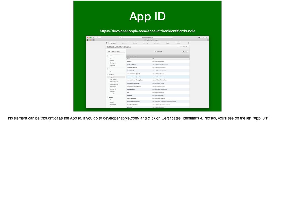
Task: Reload the page from the address bar
Action: [171, 37]
